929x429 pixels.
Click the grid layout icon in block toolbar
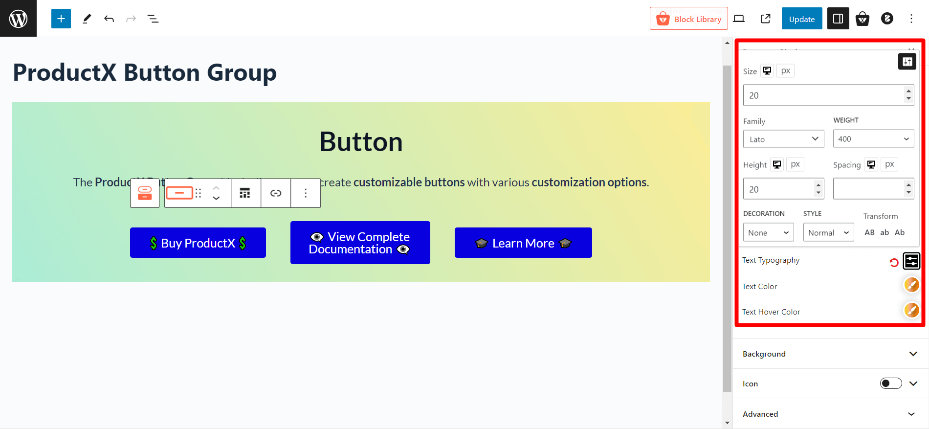coord(245,193)
